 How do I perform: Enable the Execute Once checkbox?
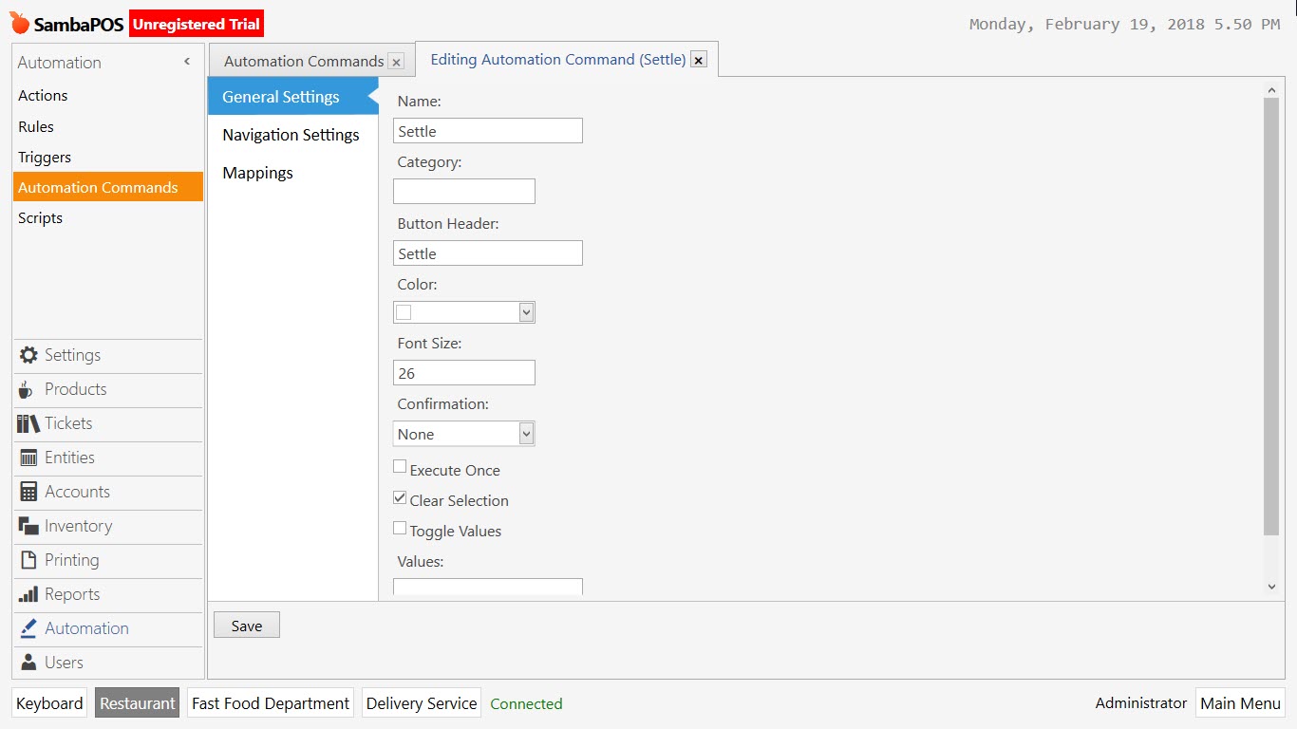(400, 467)
